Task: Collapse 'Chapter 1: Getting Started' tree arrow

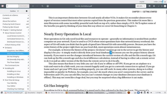Action: (1, 30)
